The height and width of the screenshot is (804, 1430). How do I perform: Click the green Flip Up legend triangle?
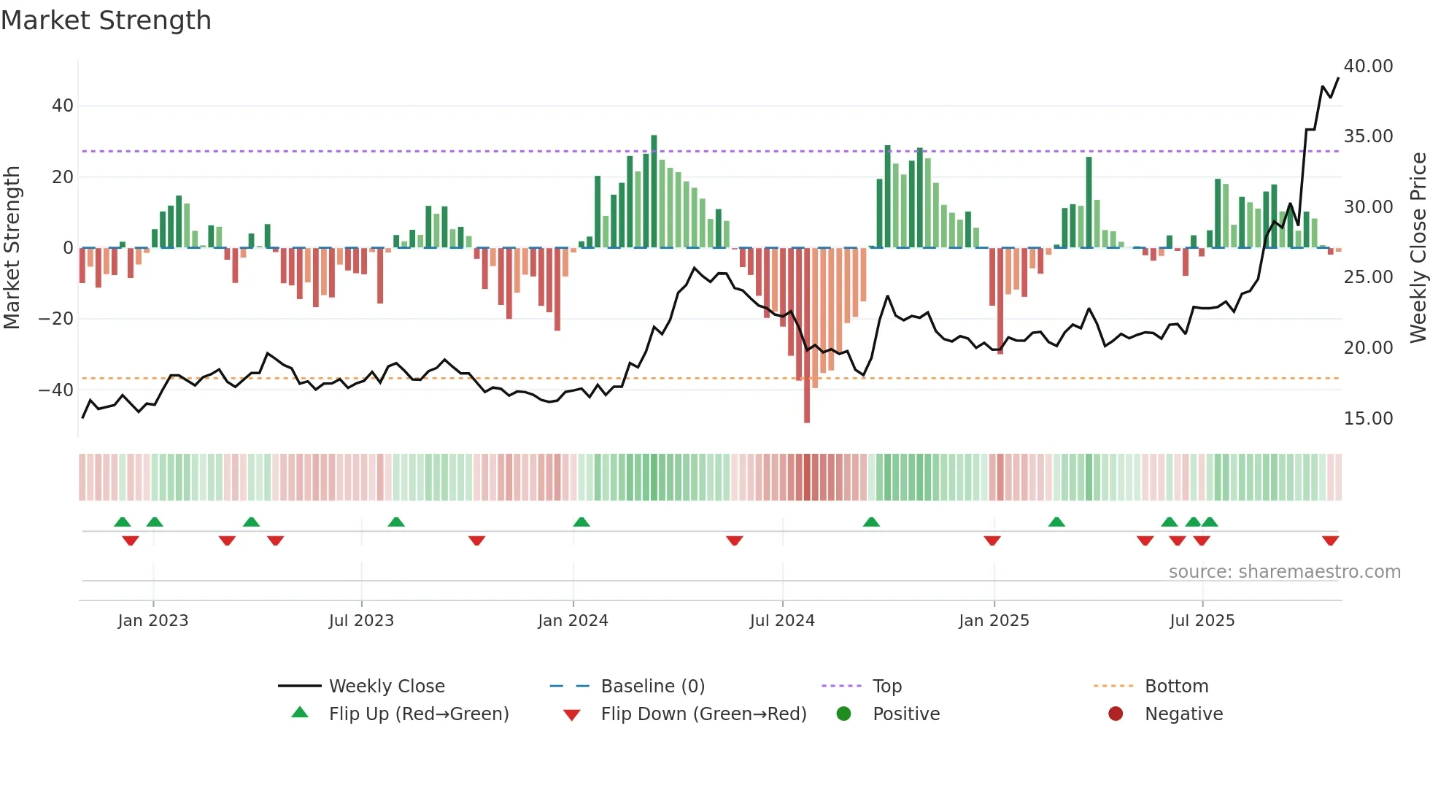coord(300,712)
